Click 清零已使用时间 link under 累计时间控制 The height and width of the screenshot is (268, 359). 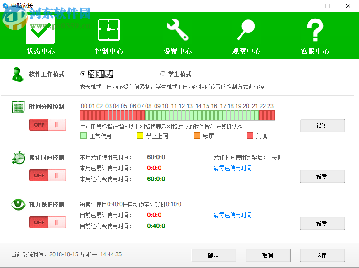(232, 168)
